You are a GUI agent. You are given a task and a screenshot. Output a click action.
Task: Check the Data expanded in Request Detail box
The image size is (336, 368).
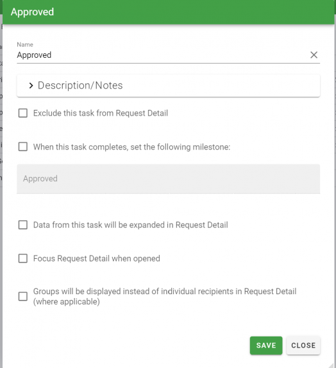click(x=23, y=225)
